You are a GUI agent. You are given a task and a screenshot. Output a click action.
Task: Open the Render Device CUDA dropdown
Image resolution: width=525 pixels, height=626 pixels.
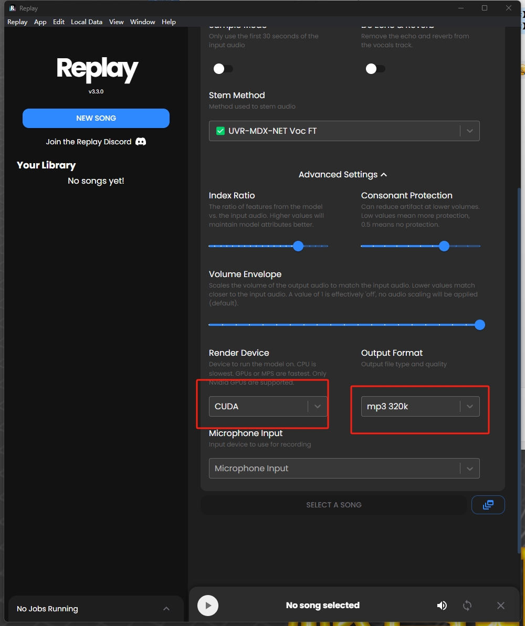coord(268,407)
